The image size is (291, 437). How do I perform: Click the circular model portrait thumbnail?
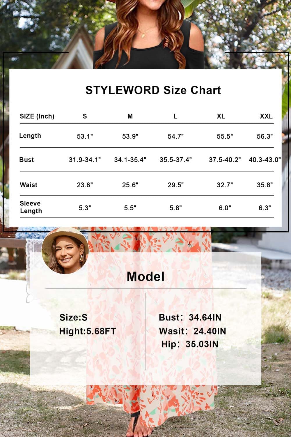coord(65,251)
